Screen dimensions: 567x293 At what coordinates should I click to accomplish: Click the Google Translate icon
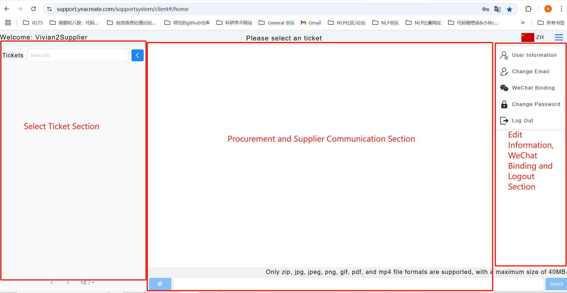tap(497, 9)
